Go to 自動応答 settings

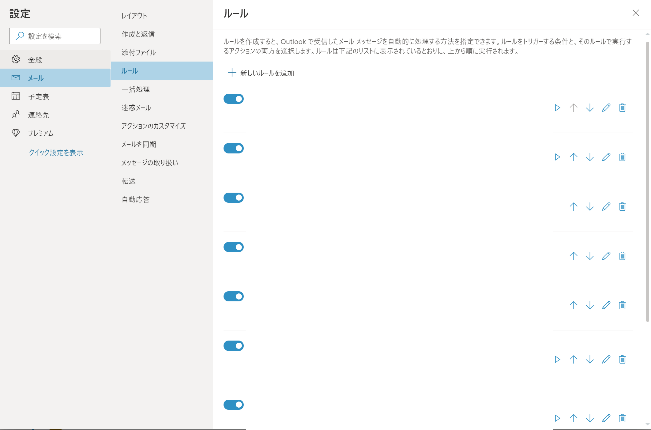(x=136, y=199)
